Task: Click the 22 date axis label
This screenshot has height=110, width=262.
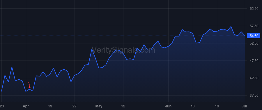Action: [x=74, y=106]
